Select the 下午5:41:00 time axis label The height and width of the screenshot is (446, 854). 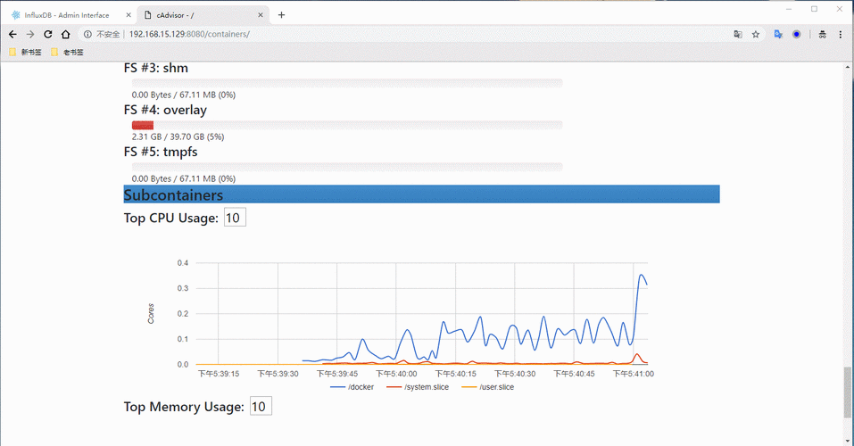[633, 374]
